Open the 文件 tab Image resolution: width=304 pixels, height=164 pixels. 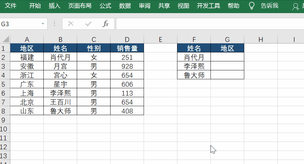pyautogui.click(x=11, y=6)
